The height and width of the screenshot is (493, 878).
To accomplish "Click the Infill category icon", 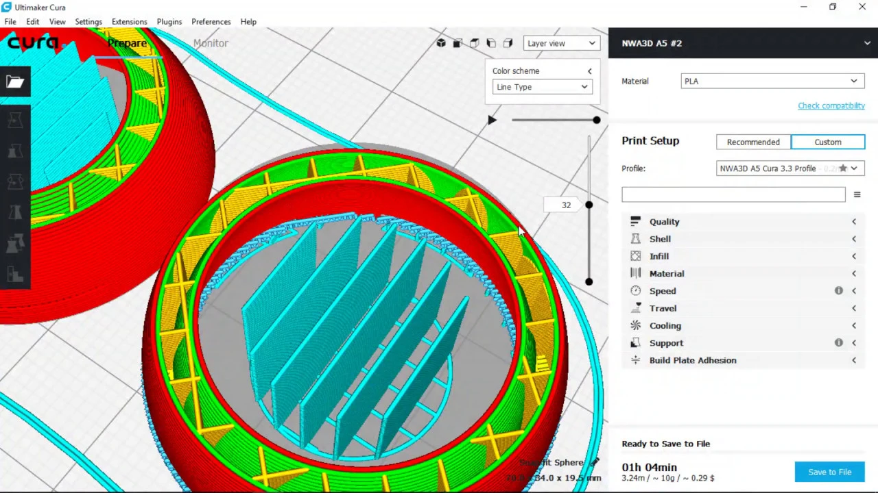I will 635,256.
